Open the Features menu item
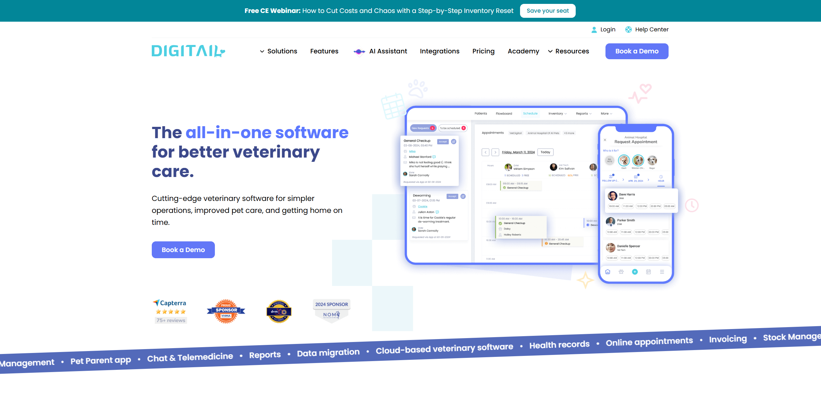Image resolution: width=821 pixels, height=397 pixels. click(324, 51)
